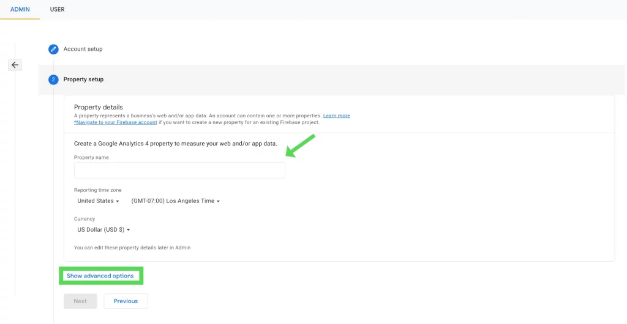The image size is (627, 324).
Task: Click 'You can edit these property details' note
Action: [x=132, y=248]
